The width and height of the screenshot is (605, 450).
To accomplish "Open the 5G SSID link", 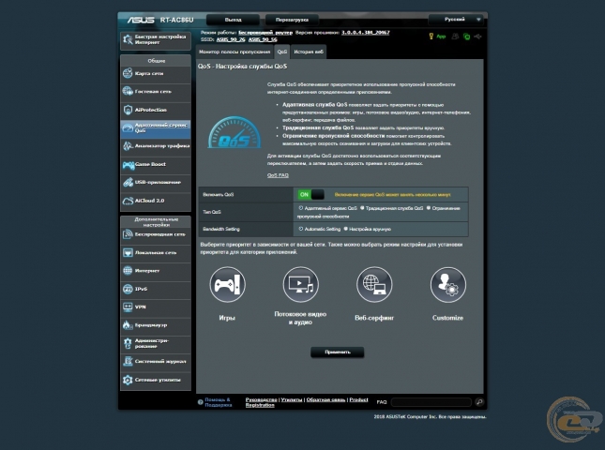I will point(263,39).
